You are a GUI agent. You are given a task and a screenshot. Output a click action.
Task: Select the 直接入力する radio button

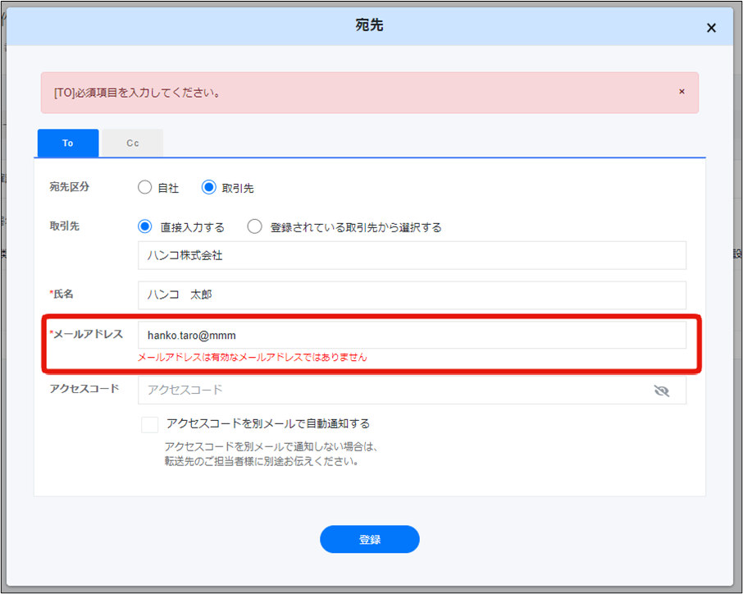point(145,226)
